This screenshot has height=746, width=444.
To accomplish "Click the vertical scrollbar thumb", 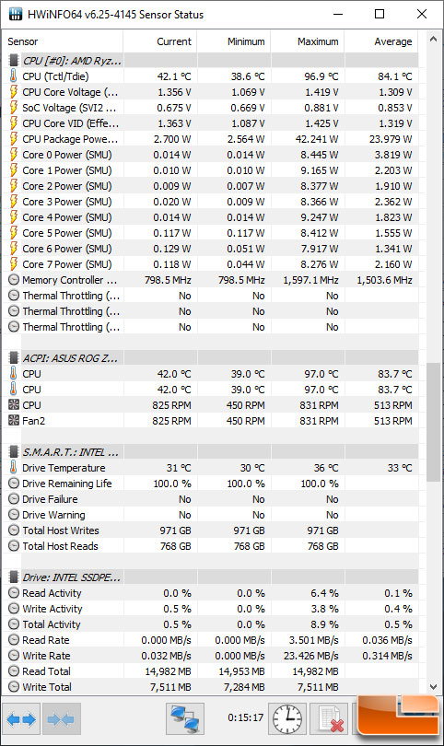I will (433, 423).
